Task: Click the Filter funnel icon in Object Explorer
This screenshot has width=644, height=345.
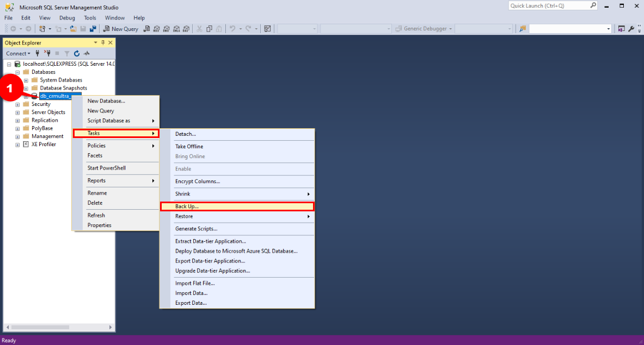Action: 67,53
